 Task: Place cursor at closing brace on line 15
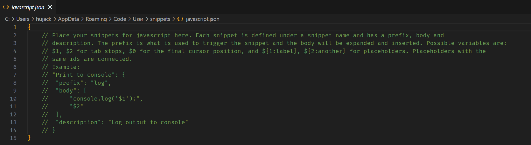[x=29, y=138]
